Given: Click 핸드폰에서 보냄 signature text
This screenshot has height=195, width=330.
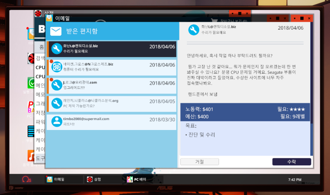Looking at the screenshot, I should (x=203, y=94).
